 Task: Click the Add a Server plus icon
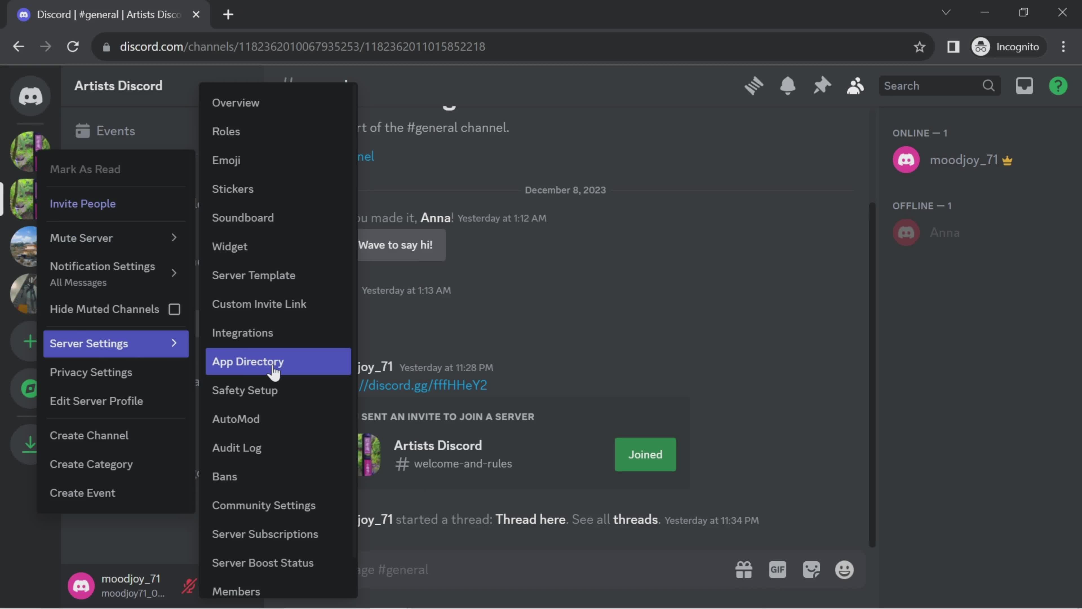point(29,341)
